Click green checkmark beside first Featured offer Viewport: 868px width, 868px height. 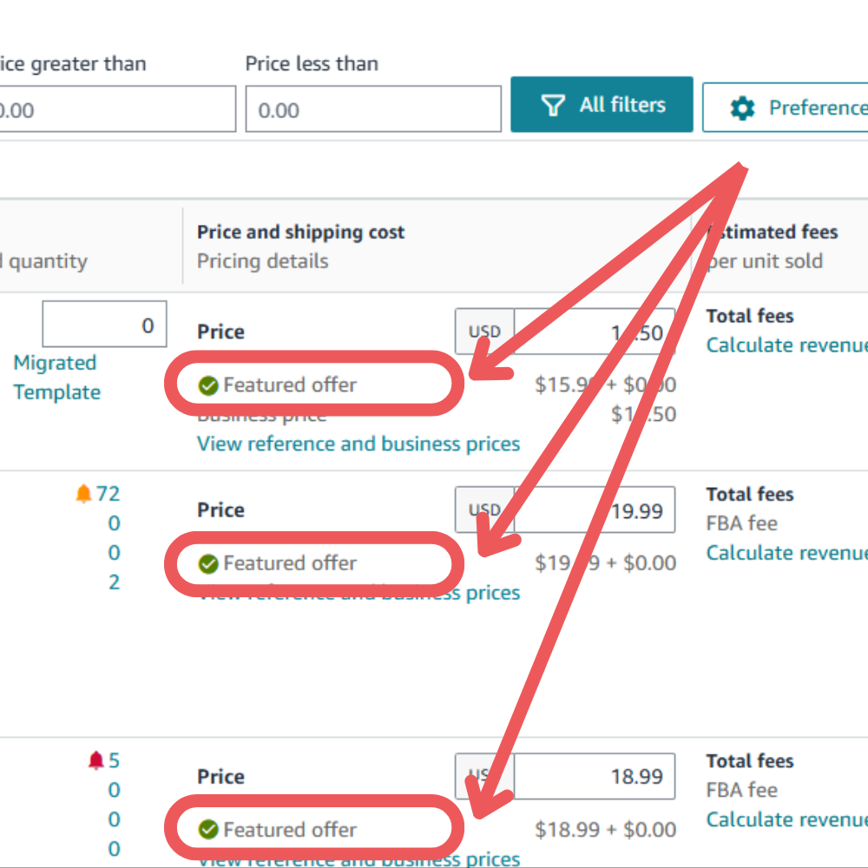tap(208, 385)
